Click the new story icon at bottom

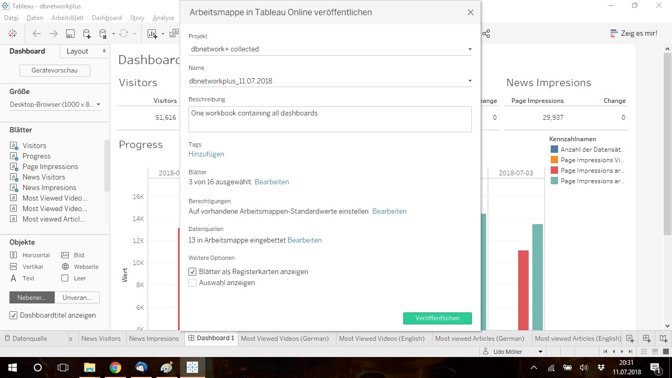[x=664, y=339]
